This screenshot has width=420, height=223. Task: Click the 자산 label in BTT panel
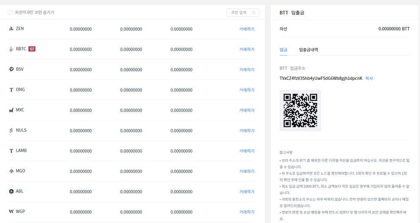(283, 29)
